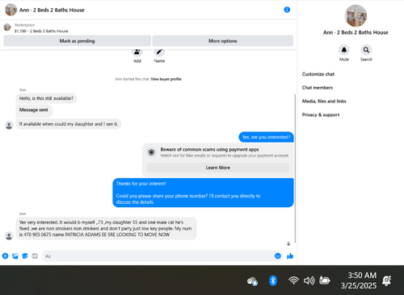Open the large profile picture in the side panel
Screen dimensions: 404x295
coord(356,15)
